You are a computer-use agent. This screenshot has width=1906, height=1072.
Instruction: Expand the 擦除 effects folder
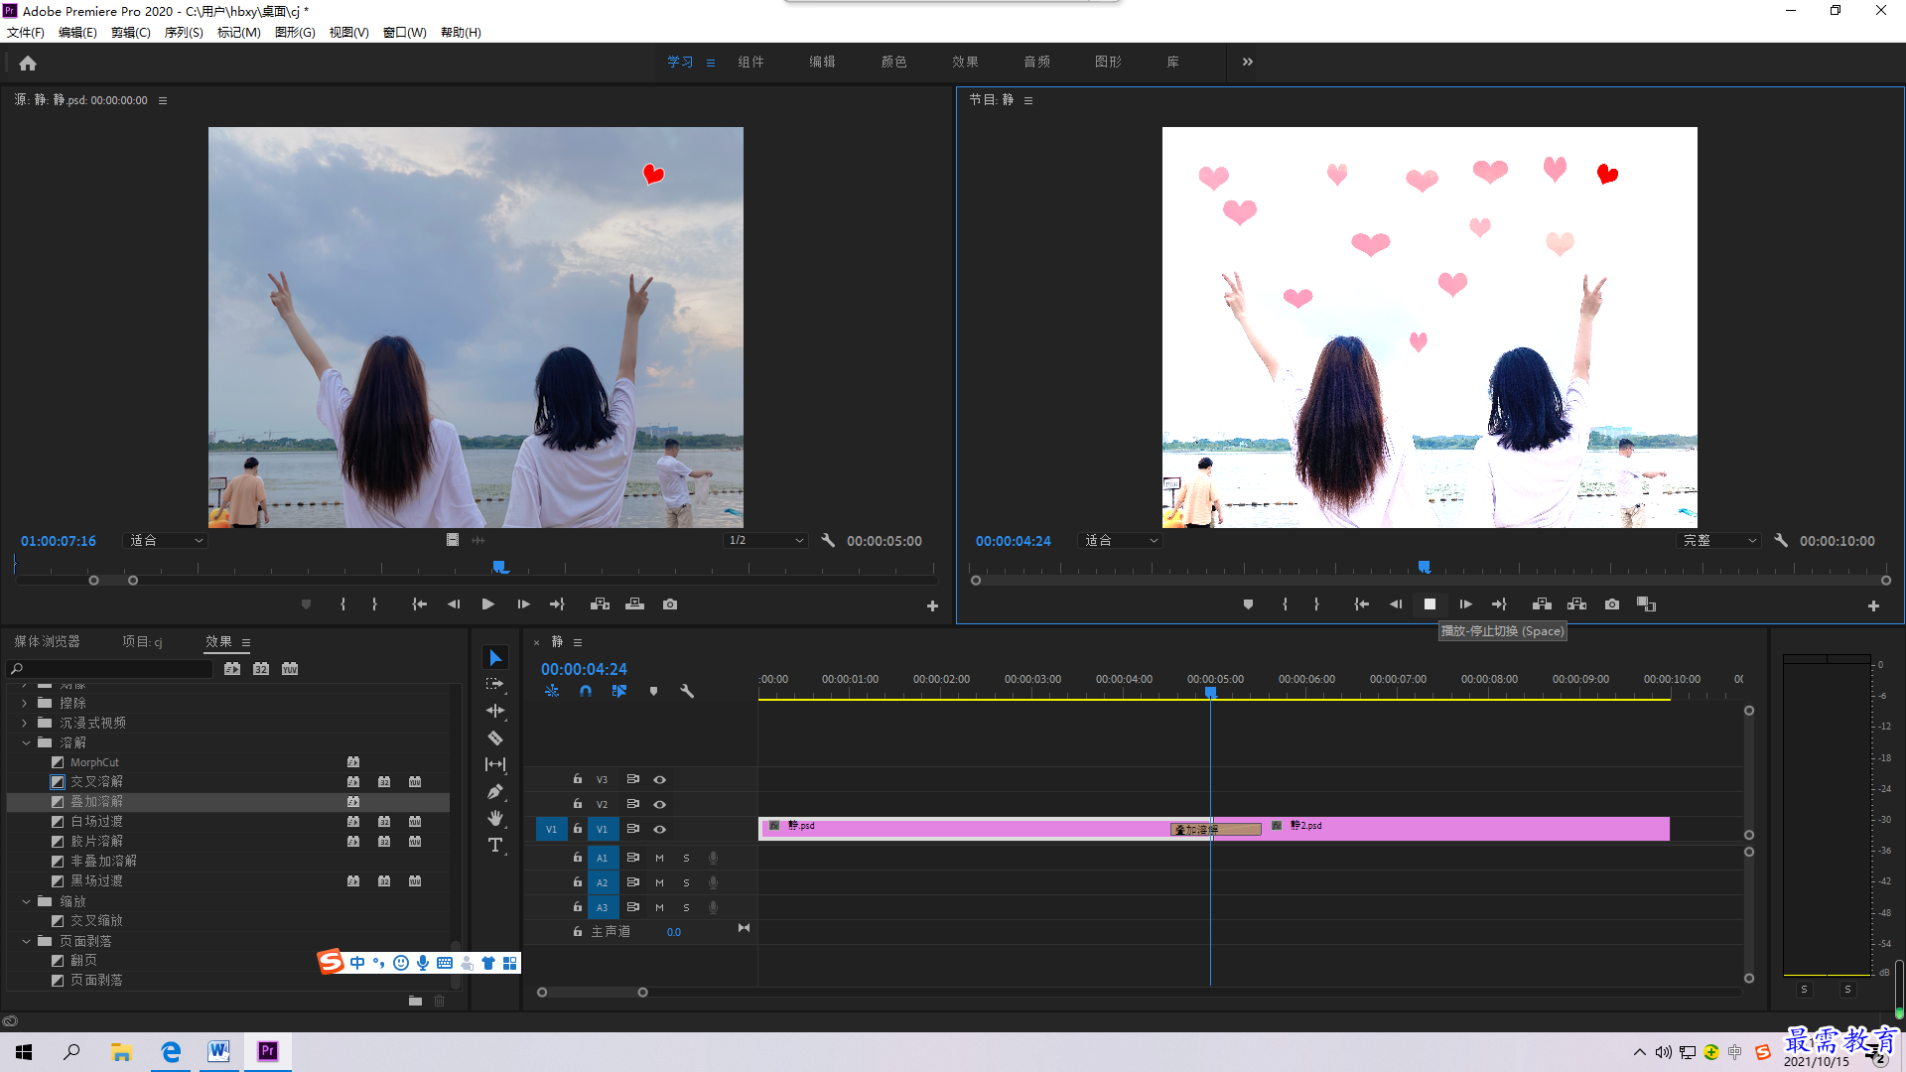[x=26, y=703]
